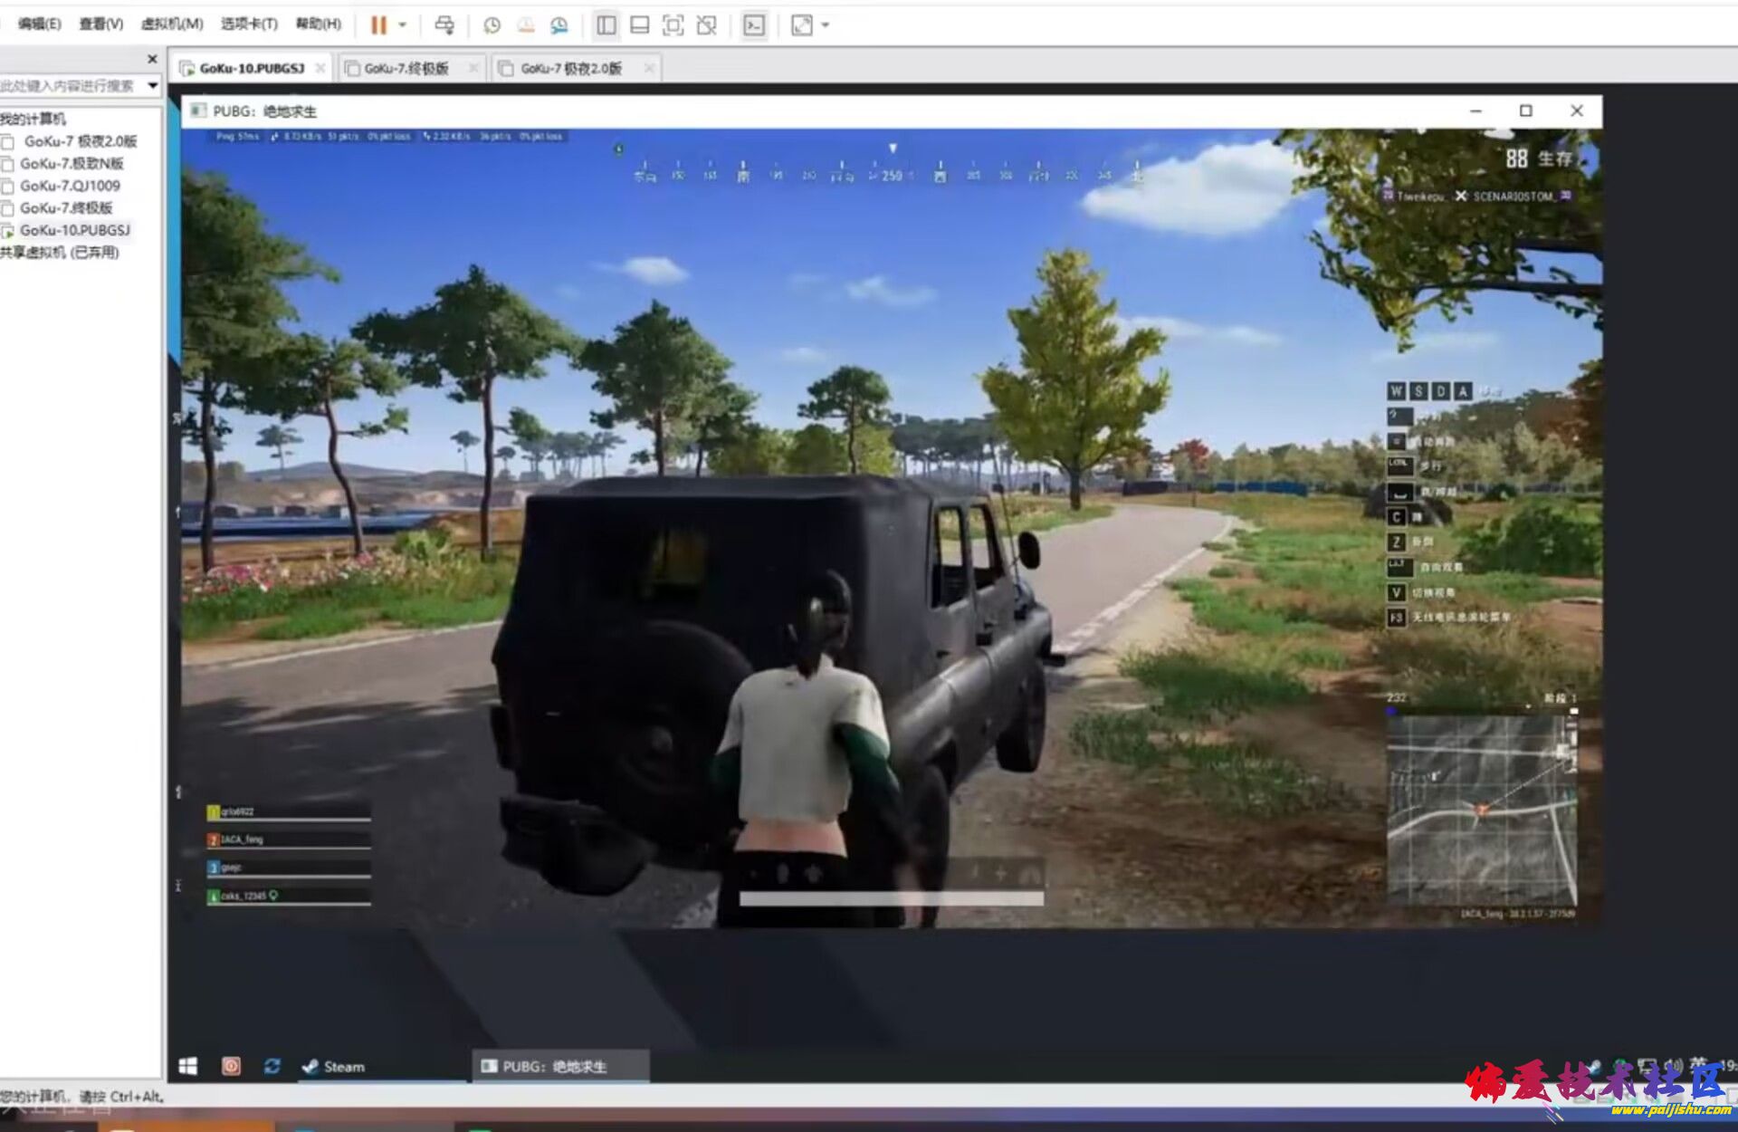Pause the running virtual machine
This screenshot has height=1132, width=1738.
378,25
